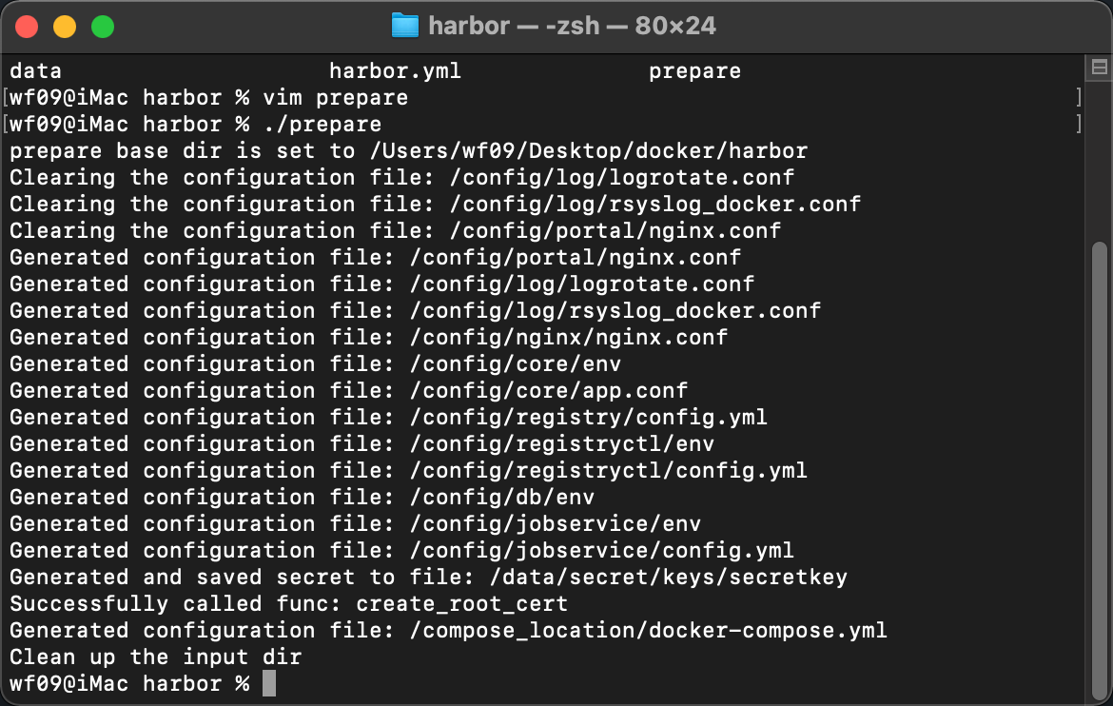Click the "harbor.yml" file name in listing

[395, 71]
